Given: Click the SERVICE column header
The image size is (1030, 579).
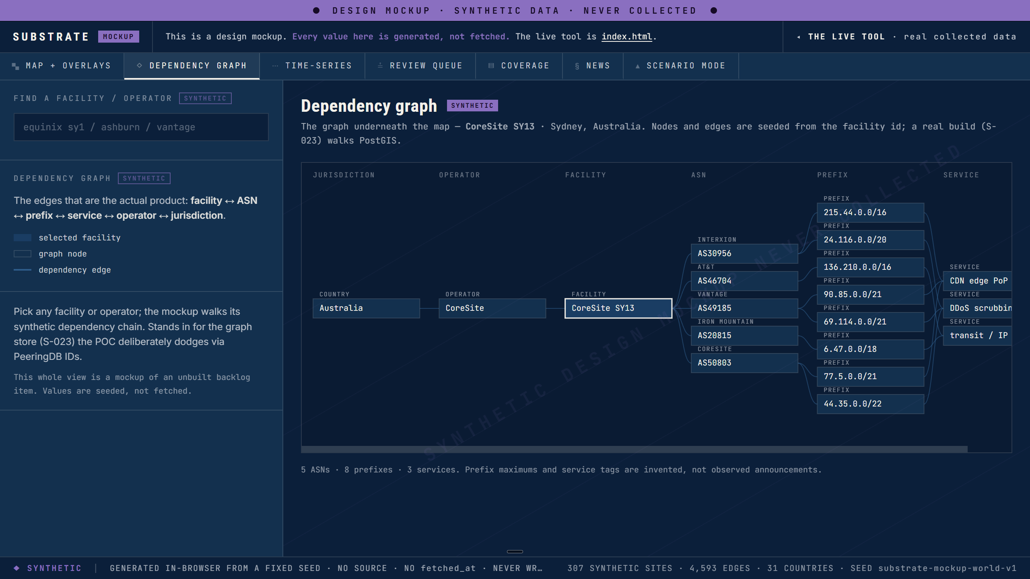Looking at the screenshot, I should 961,175.
